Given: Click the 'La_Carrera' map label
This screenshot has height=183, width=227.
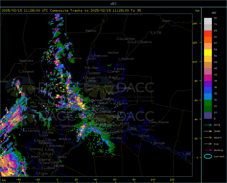Looking at the screenshot, I should 31,131.
